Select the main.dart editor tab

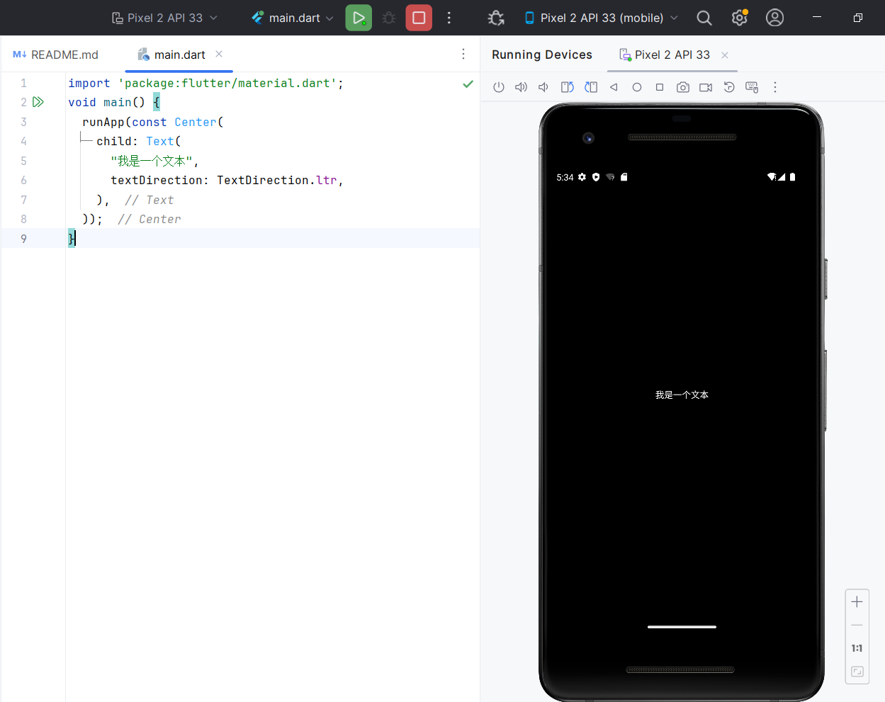pyautogui.click(x=179, y=55)
